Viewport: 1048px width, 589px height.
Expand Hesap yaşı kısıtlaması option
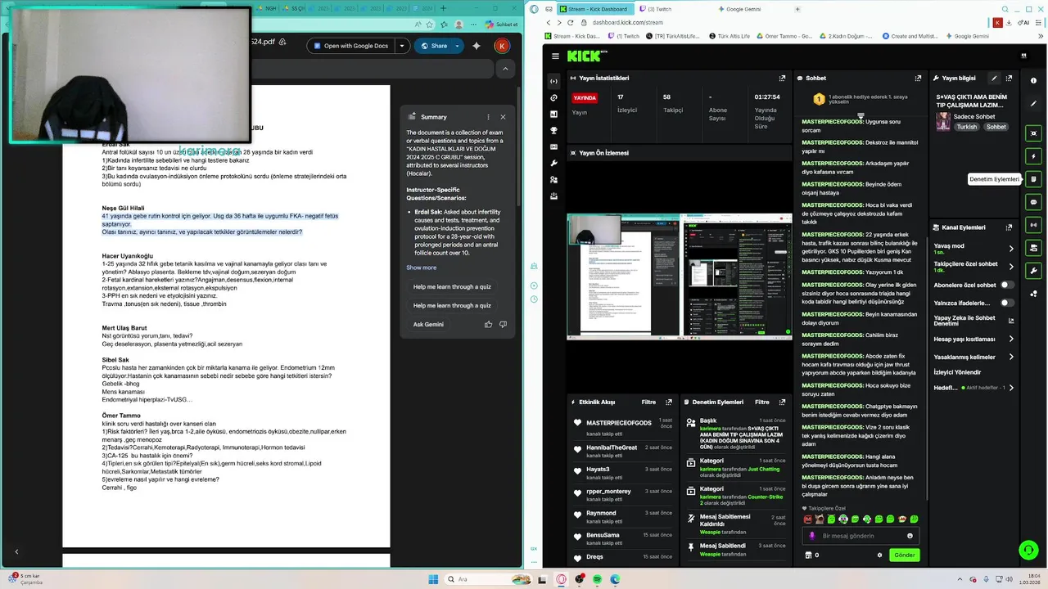point(1010,339)
